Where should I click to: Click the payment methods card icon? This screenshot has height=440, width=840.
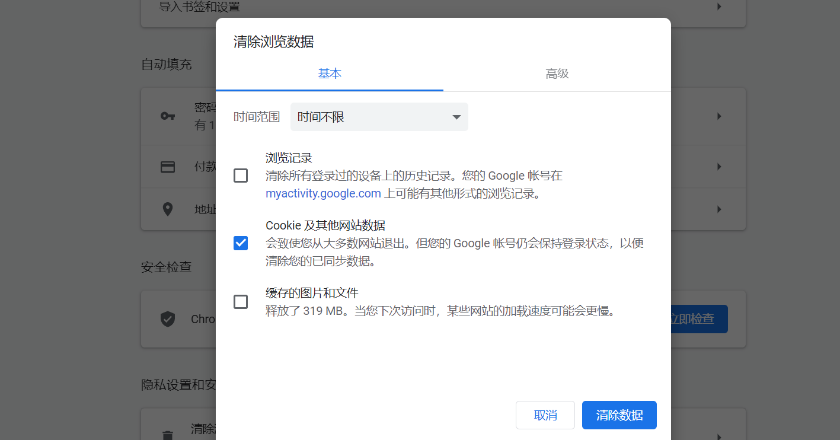[168, 167]
